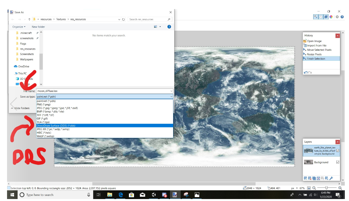This screenshot has height=201, width=349.
Task: Select BMP file type option
Action: click(104, 112)
